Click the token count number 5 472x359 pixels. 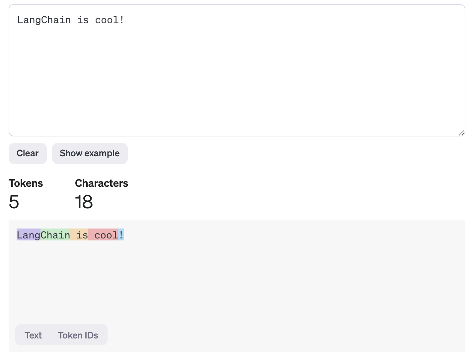tap(14, 202)
